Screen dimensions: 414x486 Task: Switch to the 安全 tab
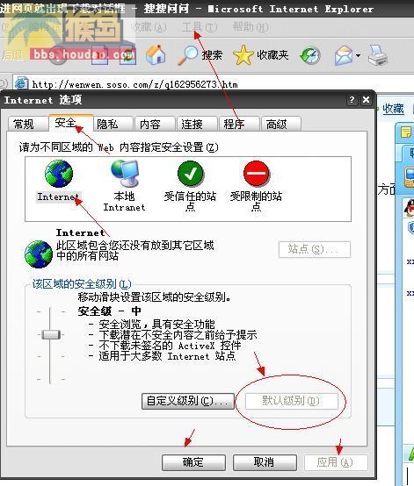coord(71,123)
